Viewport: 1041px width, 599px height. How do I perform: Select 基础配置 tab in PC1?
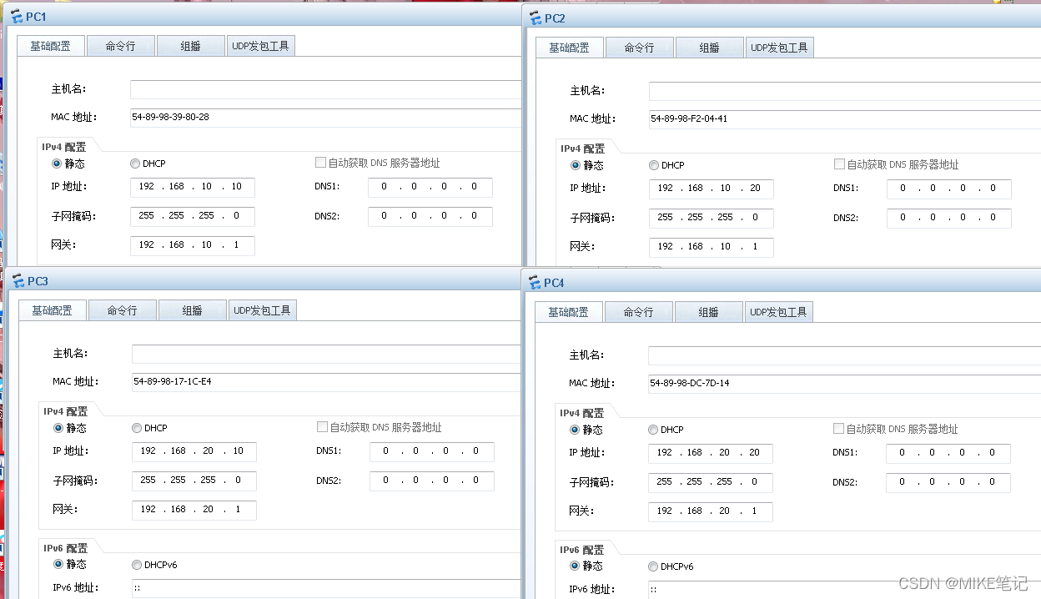(50, 46)
